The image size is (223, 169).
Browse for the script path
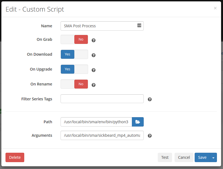coord(138,122)
